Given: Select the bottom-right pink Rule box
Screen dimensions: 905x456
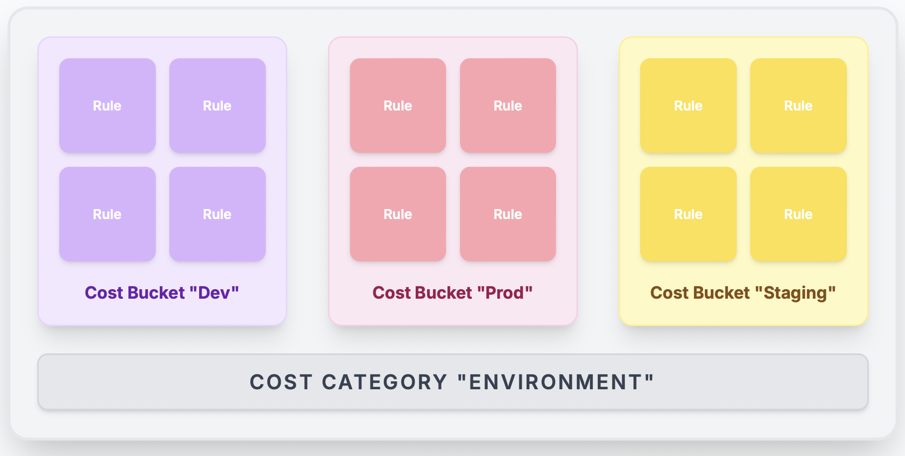Looking at the screenshot, I should coord(508,214).
